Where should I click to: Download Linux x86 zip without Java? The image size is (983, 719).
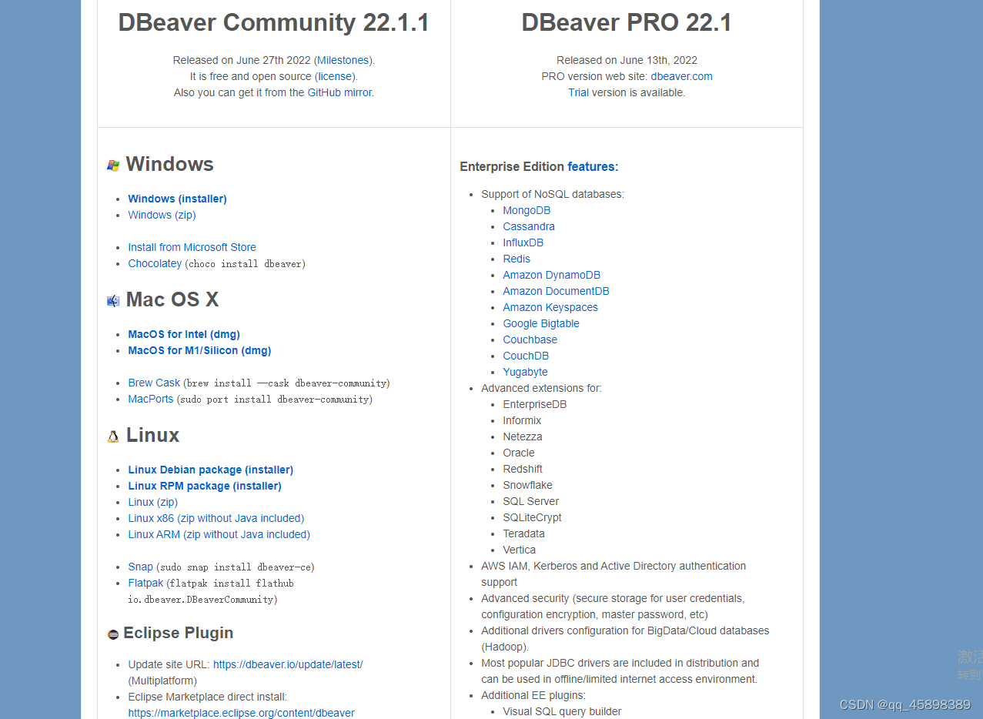pyautogui.click(x=216, y=518)
